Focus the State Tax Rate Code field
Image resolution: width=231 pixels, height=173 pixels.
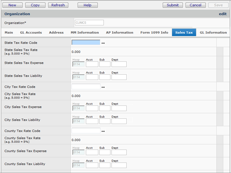86,42
